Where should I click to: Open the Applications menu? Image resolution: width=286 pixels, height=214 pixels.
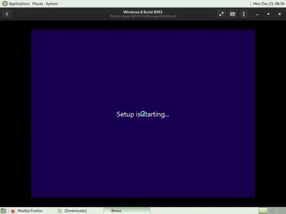pos(19,4)
